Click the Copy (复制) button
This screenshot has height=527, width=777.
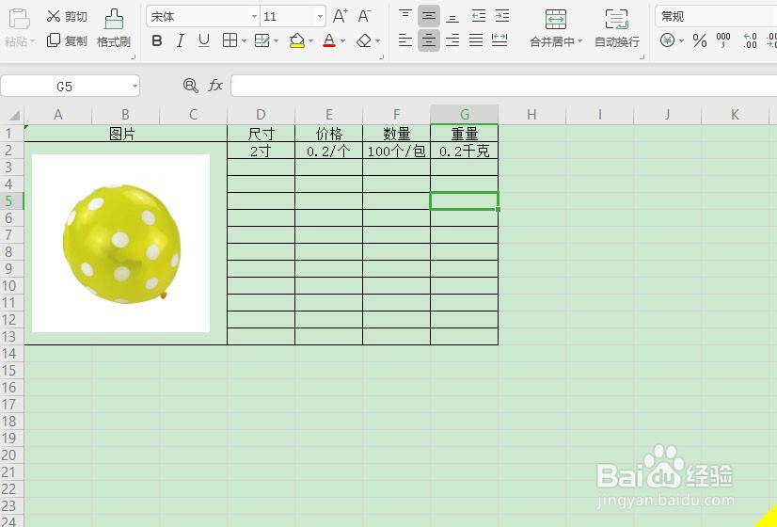(67, 40)
